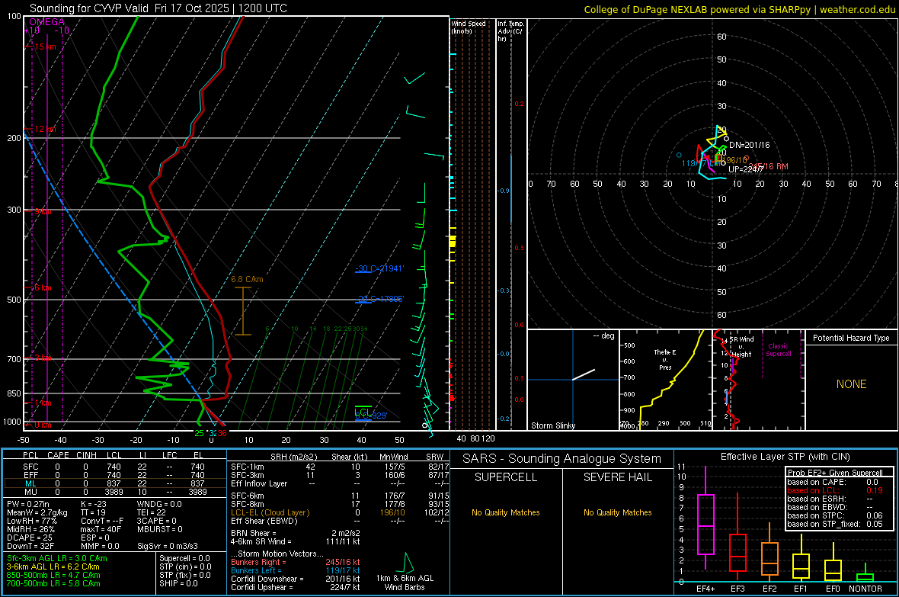899x597 pixels.
Task: Click the Classic Supercell marker text
Action: click(x=778, y=350)
